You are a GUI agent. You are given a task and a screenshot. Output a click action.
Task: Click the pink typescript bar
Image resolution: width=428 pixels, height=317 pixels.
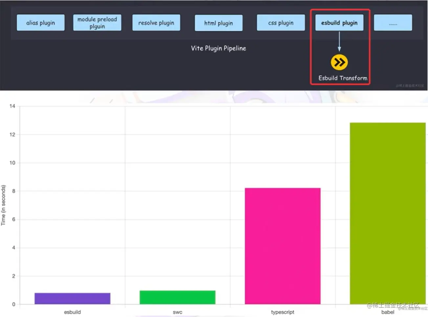pyautogui.click(x=283, y=246)
